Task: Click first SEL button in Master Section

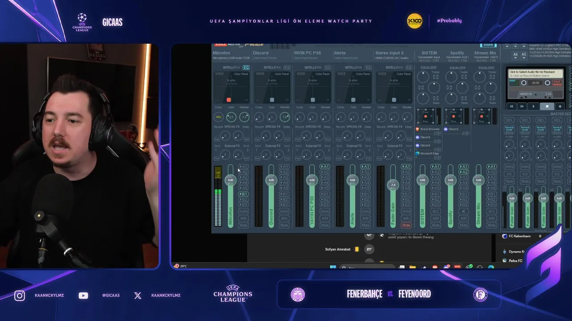Action: 509,120
